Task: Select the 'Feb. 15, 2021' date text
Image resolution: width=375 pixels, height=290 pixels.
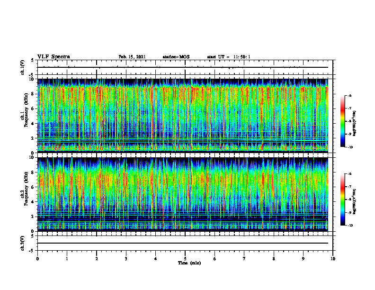Action: tap(132, 57)
